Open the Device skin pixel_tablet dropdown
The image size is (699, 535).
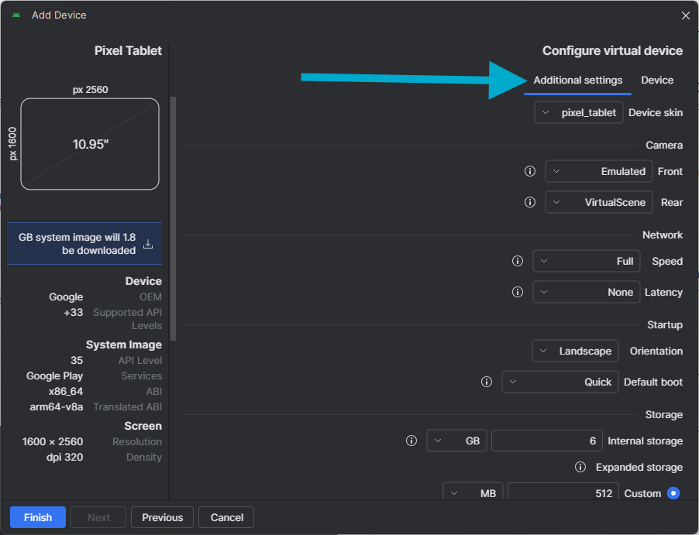point(578,112)
